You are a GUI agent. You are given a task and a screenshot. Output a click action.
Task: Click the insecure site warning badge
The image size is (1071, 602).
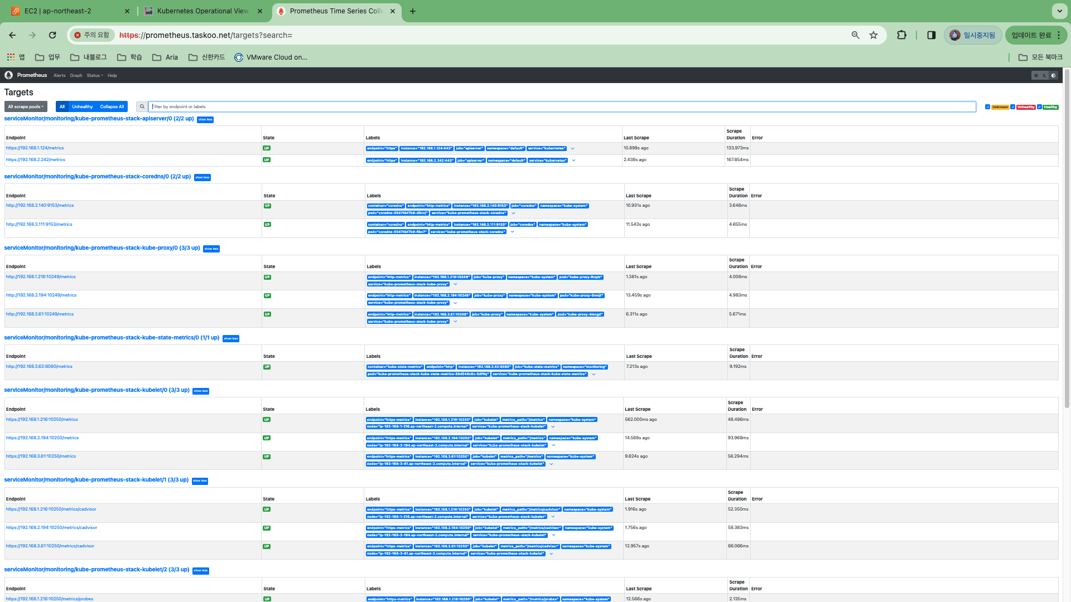coord(92,35)
